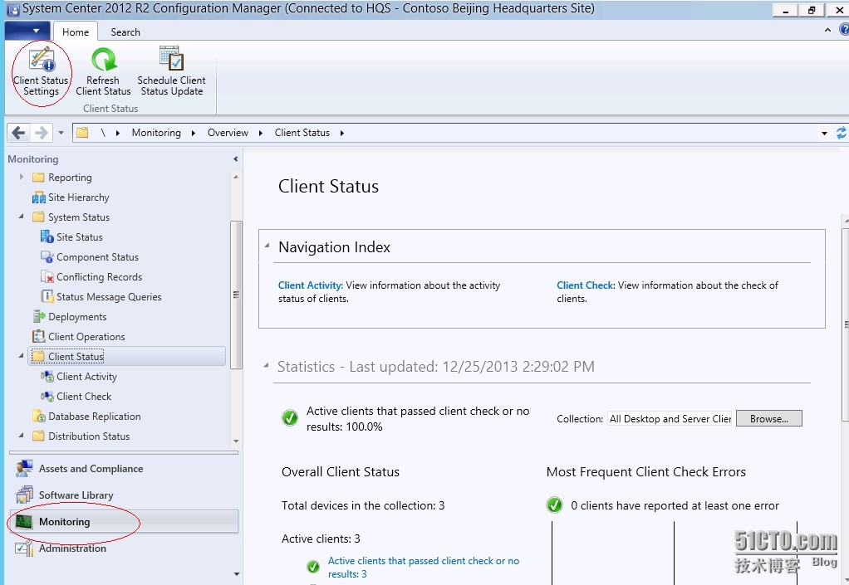Expand workspace list options arrow at bottom
The image size is (849, 585).
(x=237, y=574)
